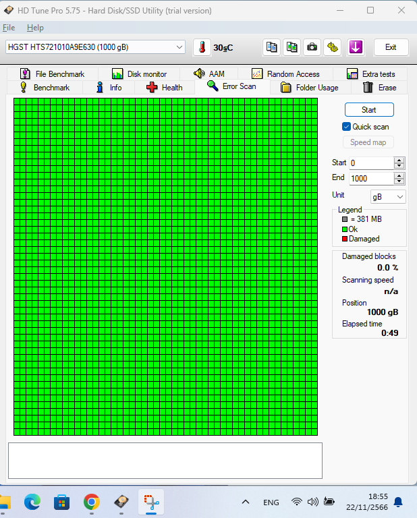Click the Elapsed time 0:49 value

(390, 333)
